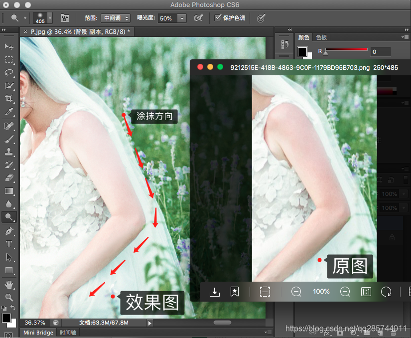Select the Crop tool
411x338 pixels.
coord(9,99)
